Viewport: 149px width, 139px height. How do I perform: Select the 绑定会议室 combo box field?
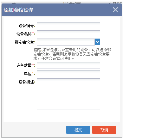tap(66, 42)
